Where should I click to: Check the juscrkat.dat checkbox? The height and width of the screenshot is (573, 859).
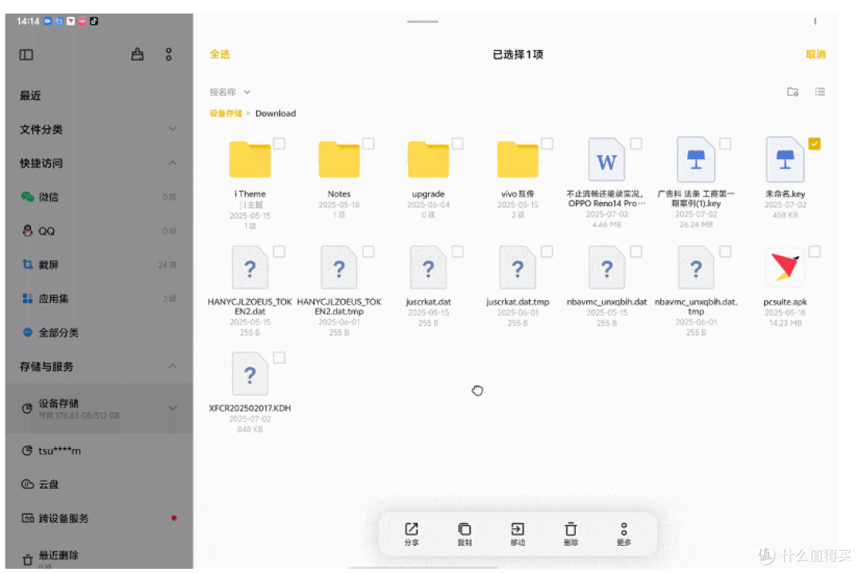tap(457, 251)
